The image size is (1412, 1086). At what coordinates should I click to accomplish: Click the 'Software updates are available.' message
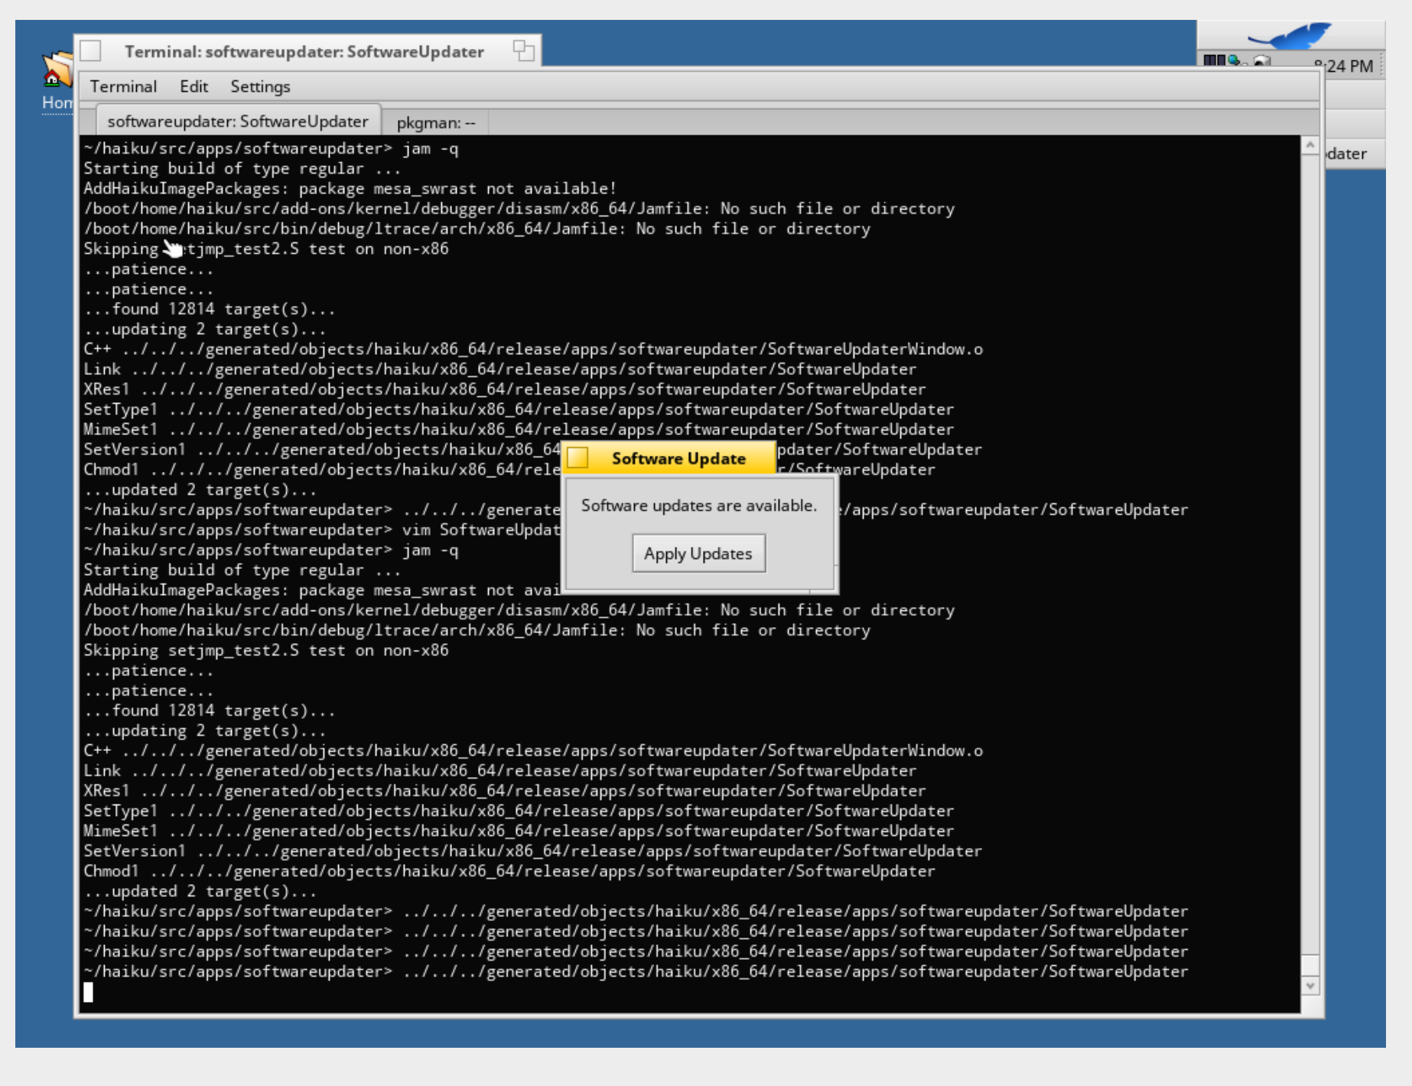tap(698, 506)
